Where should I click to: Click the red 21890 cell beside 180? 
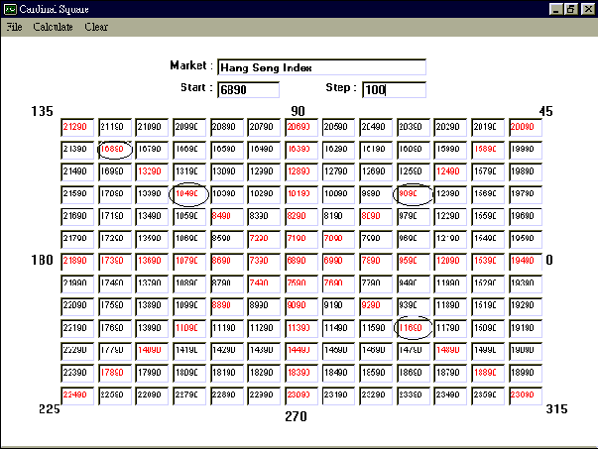pyautogui.click(x=75, y=260)
